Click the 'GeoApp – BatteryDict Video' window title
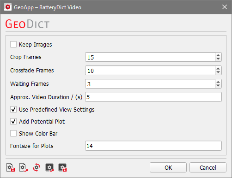Screen dimensions: 232x178 point(48,7)
